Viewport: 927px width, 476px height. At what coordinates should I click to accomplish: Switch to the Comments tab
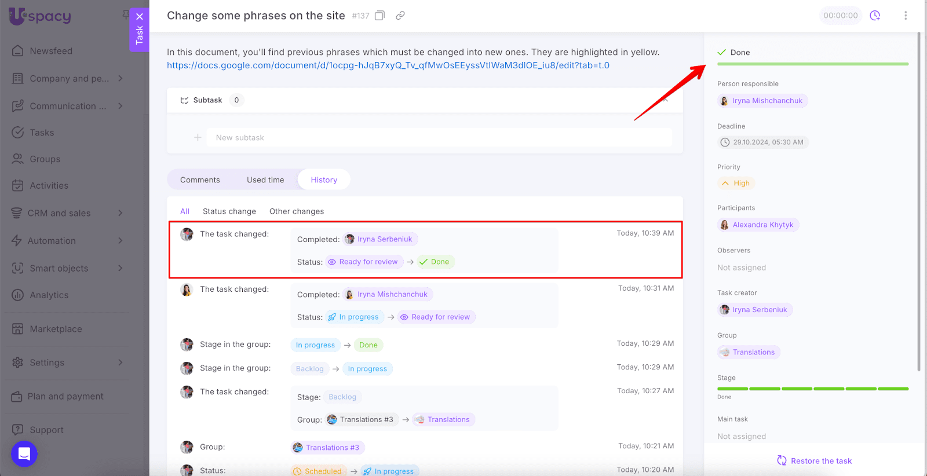click(x=200, y=180)
